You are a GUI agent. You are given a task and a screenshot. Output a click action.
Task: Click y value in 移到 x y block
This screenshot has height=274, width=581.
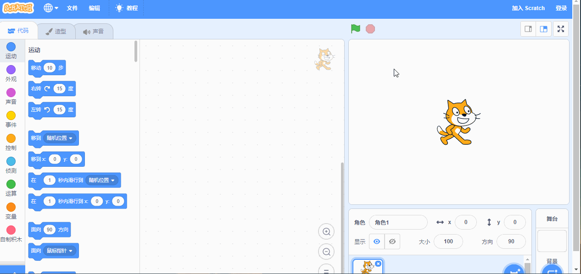coord(76,159)
